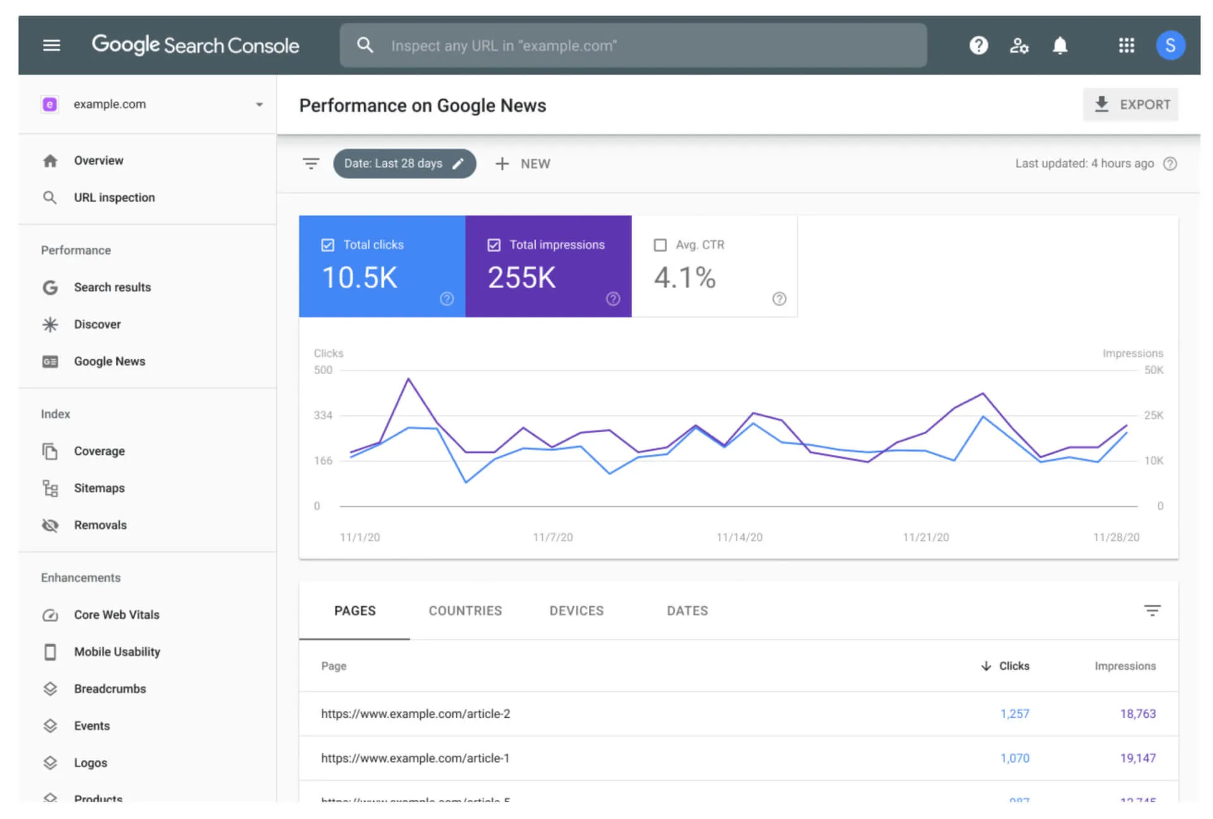The width and height of the screenshot is (1213, 819).
Task: Select the COUNTRIES tab
Action: [465, 610]
